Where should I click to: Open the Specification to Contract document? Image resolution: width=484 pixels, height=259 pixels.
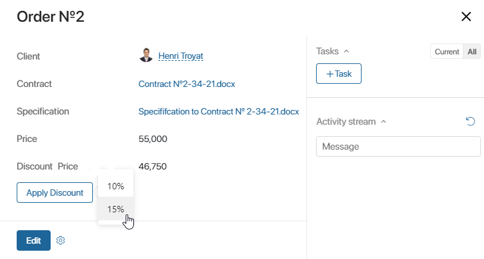pos(219,111)
